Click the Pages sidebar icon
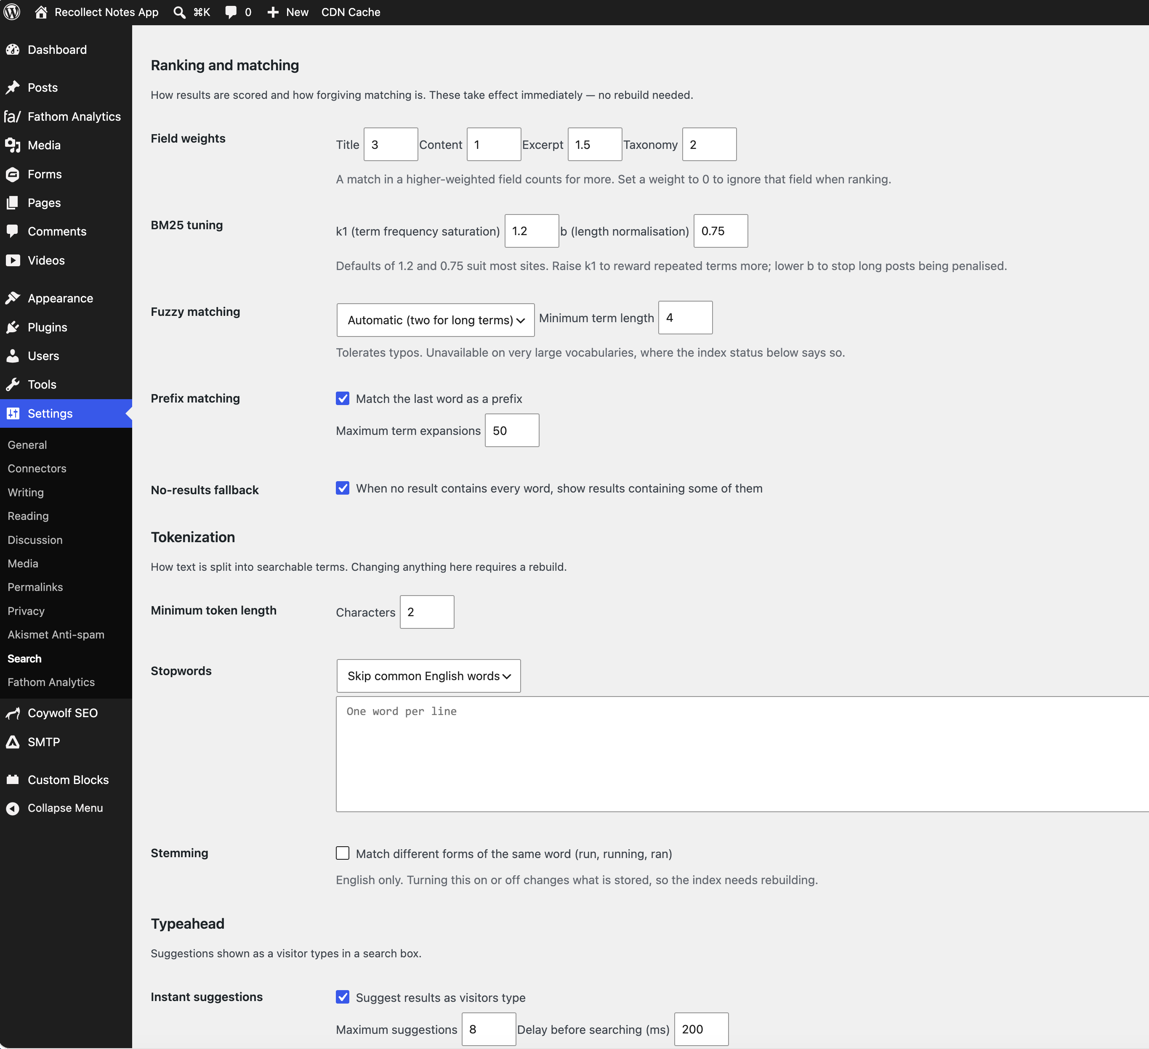1149x1049 pixels. (13, 203)
